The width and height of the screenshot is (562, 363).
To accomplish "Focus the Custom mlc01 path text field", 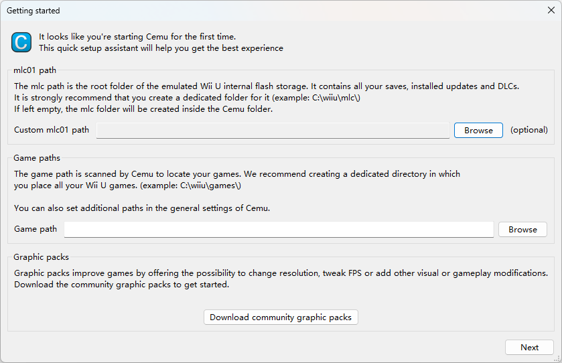I will pos(273,131).
